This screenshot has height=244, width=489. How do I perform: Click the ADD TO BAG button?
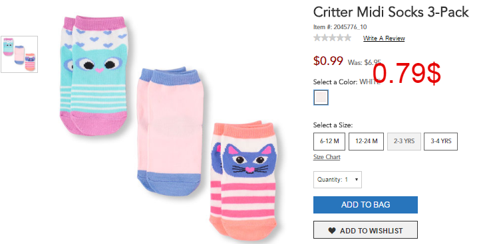[x=365, y=205]
